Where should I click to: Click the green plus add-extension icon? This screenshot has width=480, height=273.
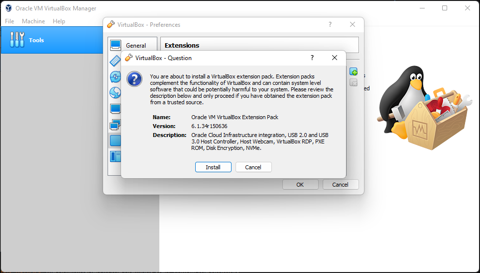[354, 72]
